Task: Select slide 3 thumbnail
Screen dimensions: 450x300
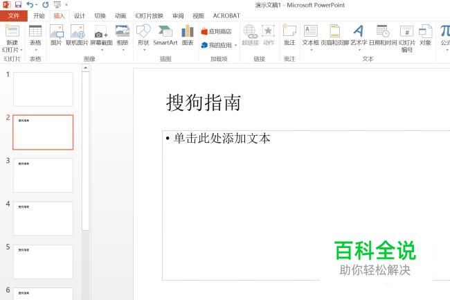Action: (x=43, y=175)
